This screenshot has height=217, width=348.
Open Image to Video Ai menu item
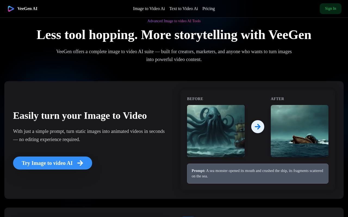point(149,9)
